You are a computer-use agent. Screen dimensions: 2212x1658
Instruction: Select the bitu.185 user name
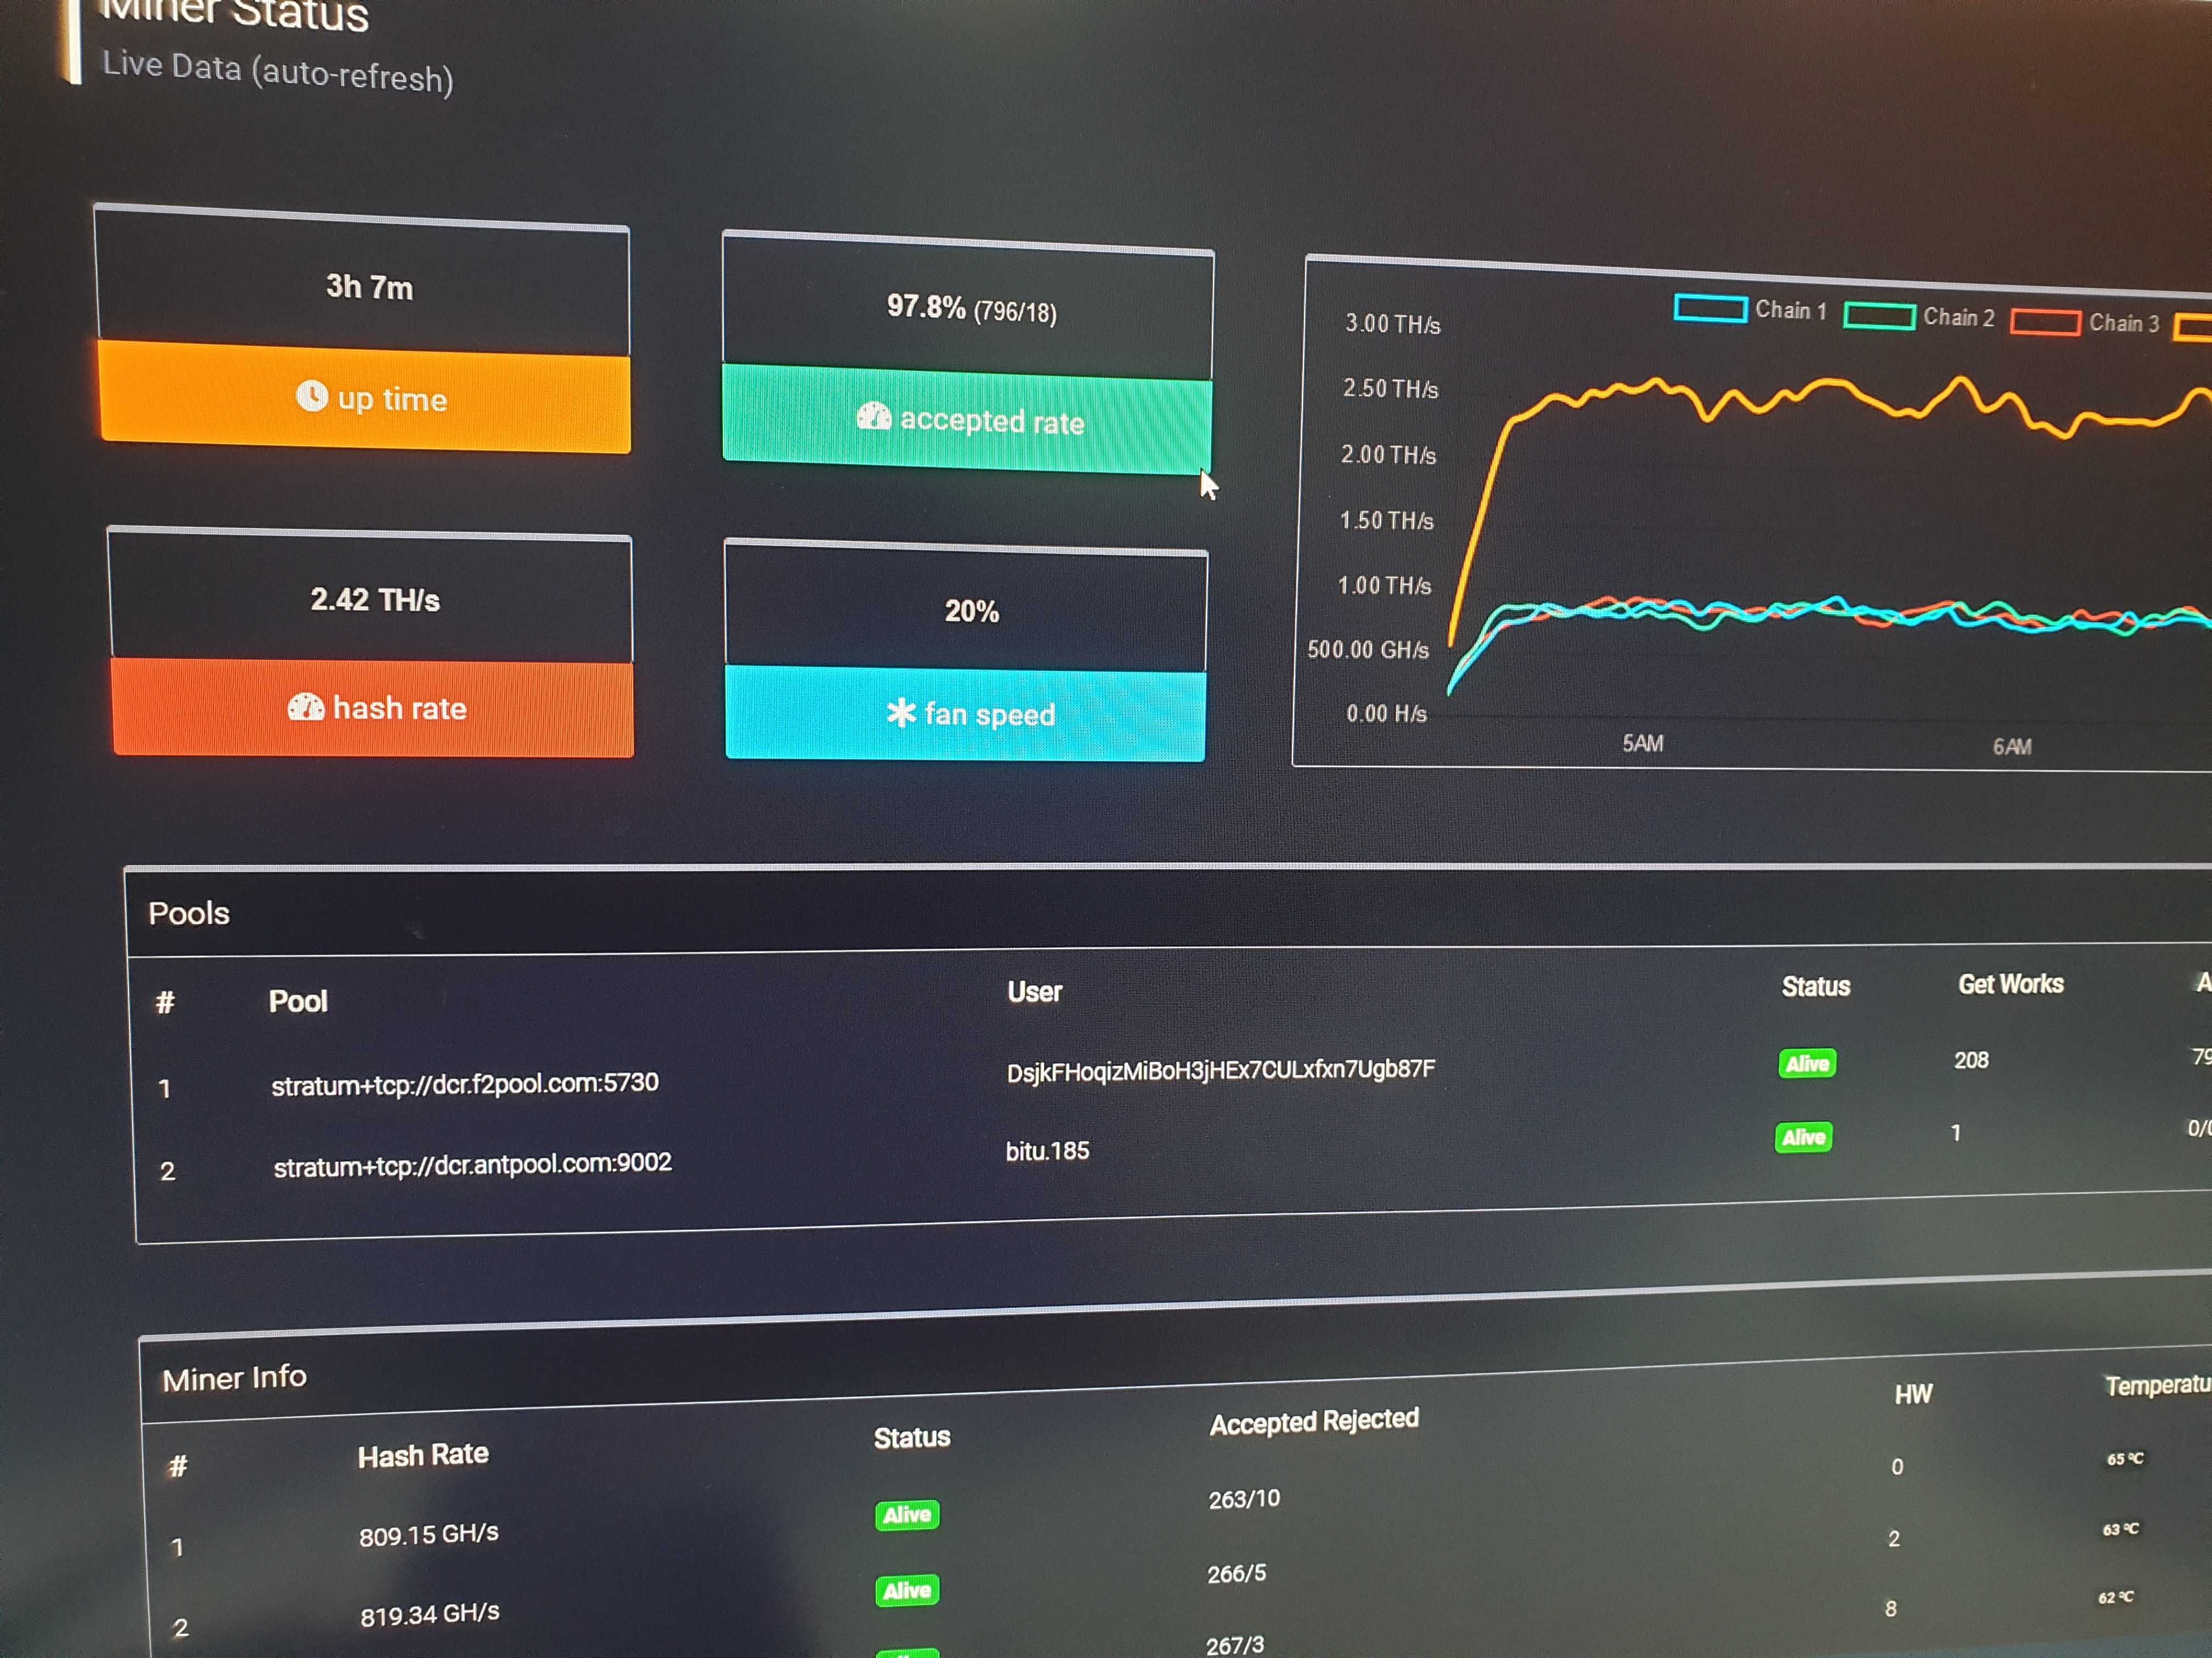click(1047, 1150)
